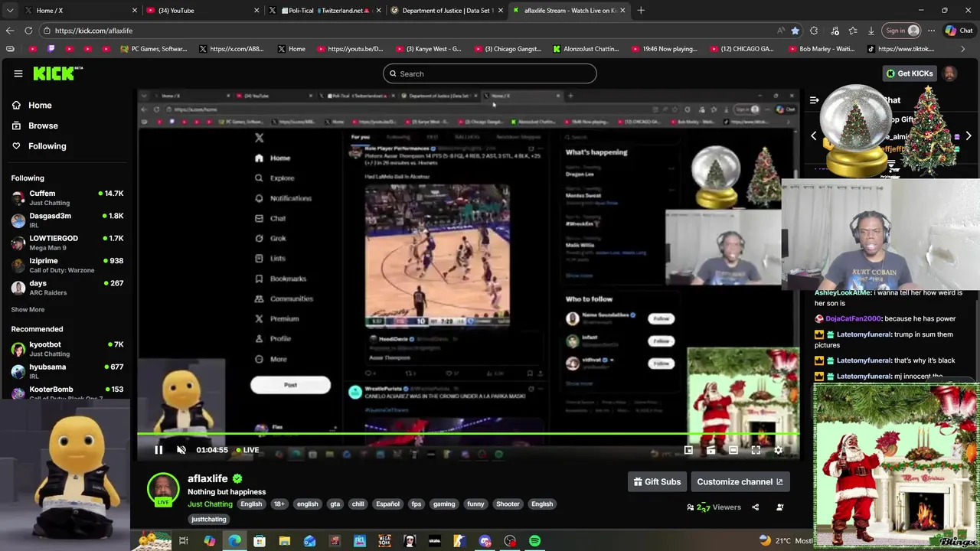
Task: Click the browser Sign in button
Action: tap(901, 31)
